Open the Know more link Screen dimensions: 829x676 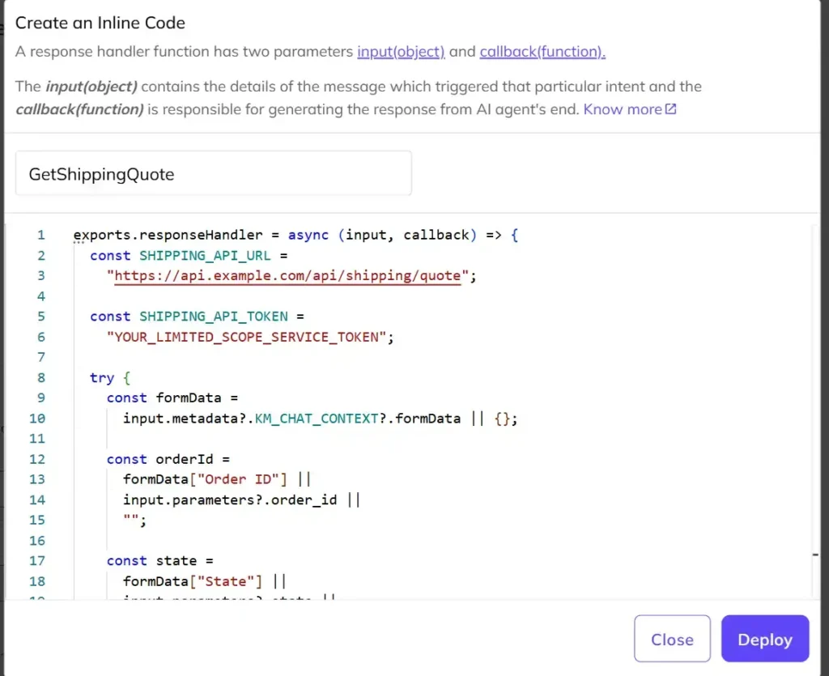tap(623, 108)
